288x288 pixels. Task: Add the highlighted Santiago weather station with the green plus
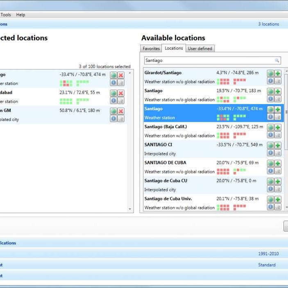click(278, 109)
